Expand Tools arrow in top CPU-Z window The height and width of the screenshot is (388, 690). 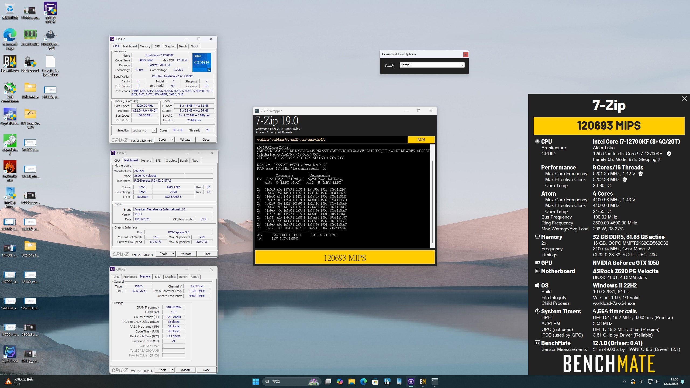[x=172, y=140]
